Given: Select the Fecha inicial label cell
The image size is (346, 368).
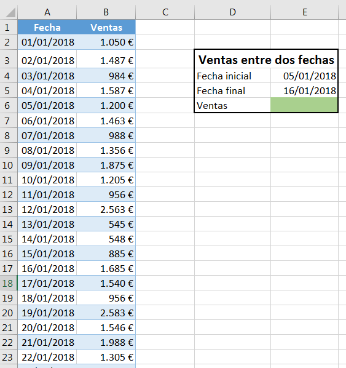Looking at the screenshot, I should [232, 76].
